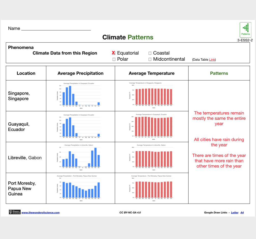This screenshot has width=256, height=239.
Task: Select the Port Moresby precipitation chart
Action: (79, 188)
